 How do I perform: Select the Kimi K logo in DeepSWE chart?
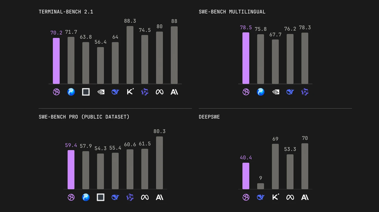point(275,197)
